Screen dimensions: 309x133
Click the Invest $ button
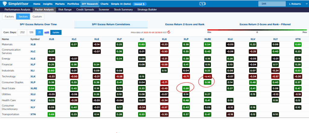click(x=139, y=4)
